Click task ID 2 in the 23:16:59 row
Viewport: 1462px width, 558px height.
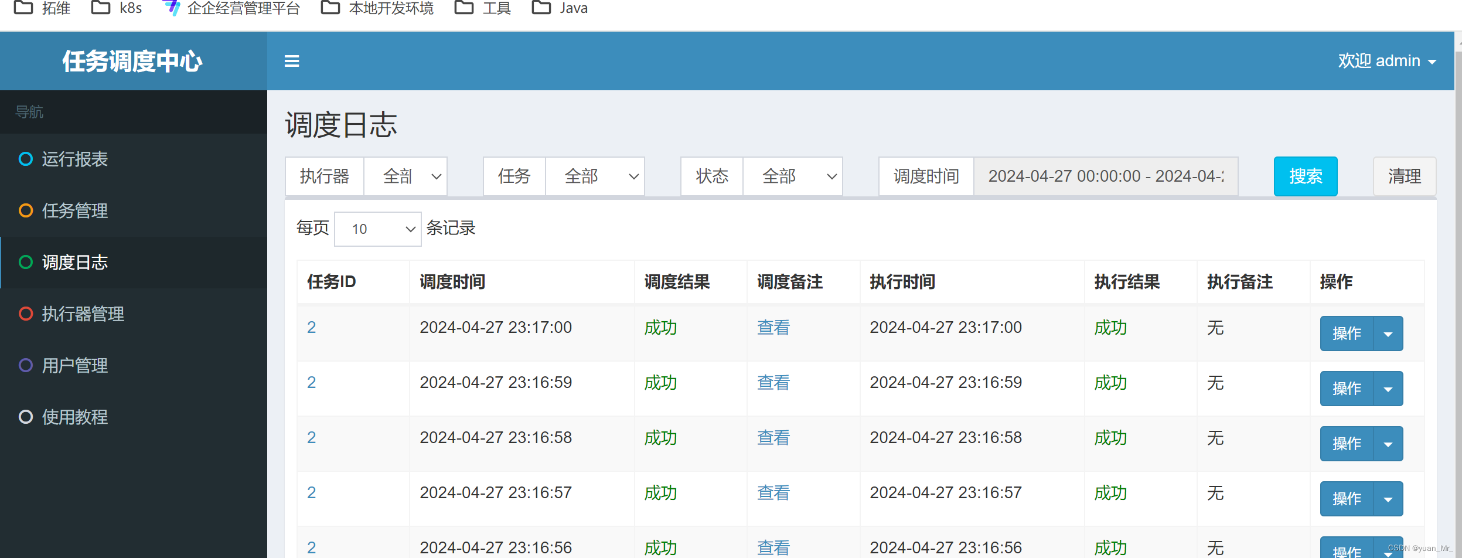point(312,382)
